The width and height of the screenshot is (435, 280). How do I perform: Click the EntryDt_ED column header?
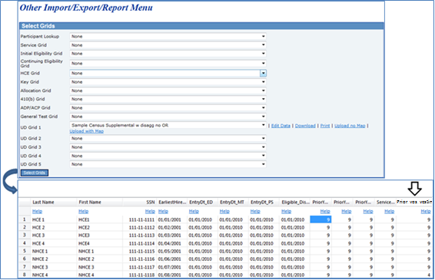point(203,203)
